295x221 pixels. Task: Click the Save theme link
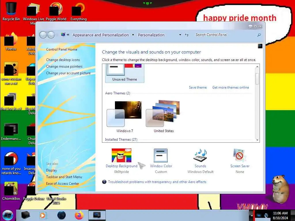tap(198, 87)
